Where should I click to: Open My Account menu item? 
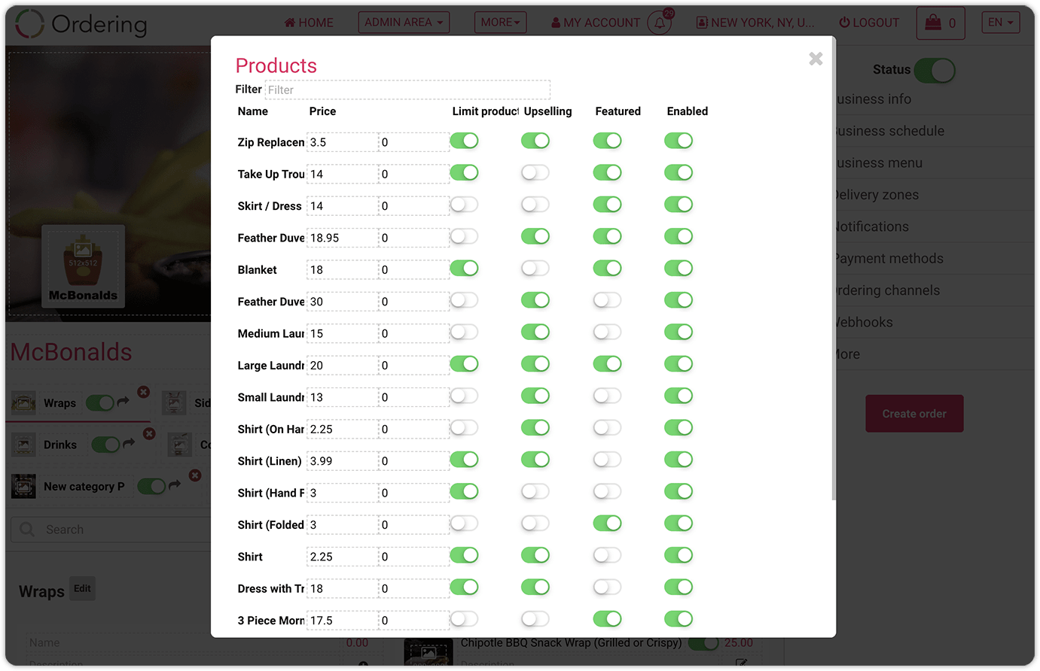[x=596, y=23]
